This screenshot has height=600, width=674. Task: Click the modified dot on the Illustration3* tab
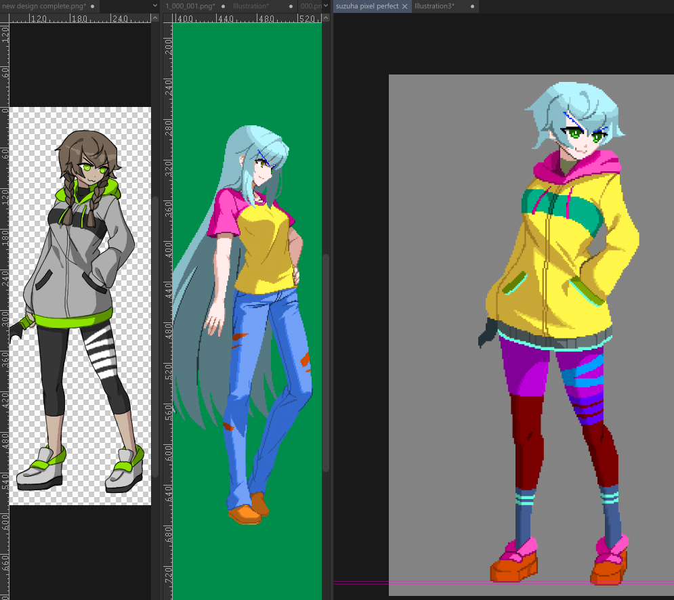tap(472, 7)
